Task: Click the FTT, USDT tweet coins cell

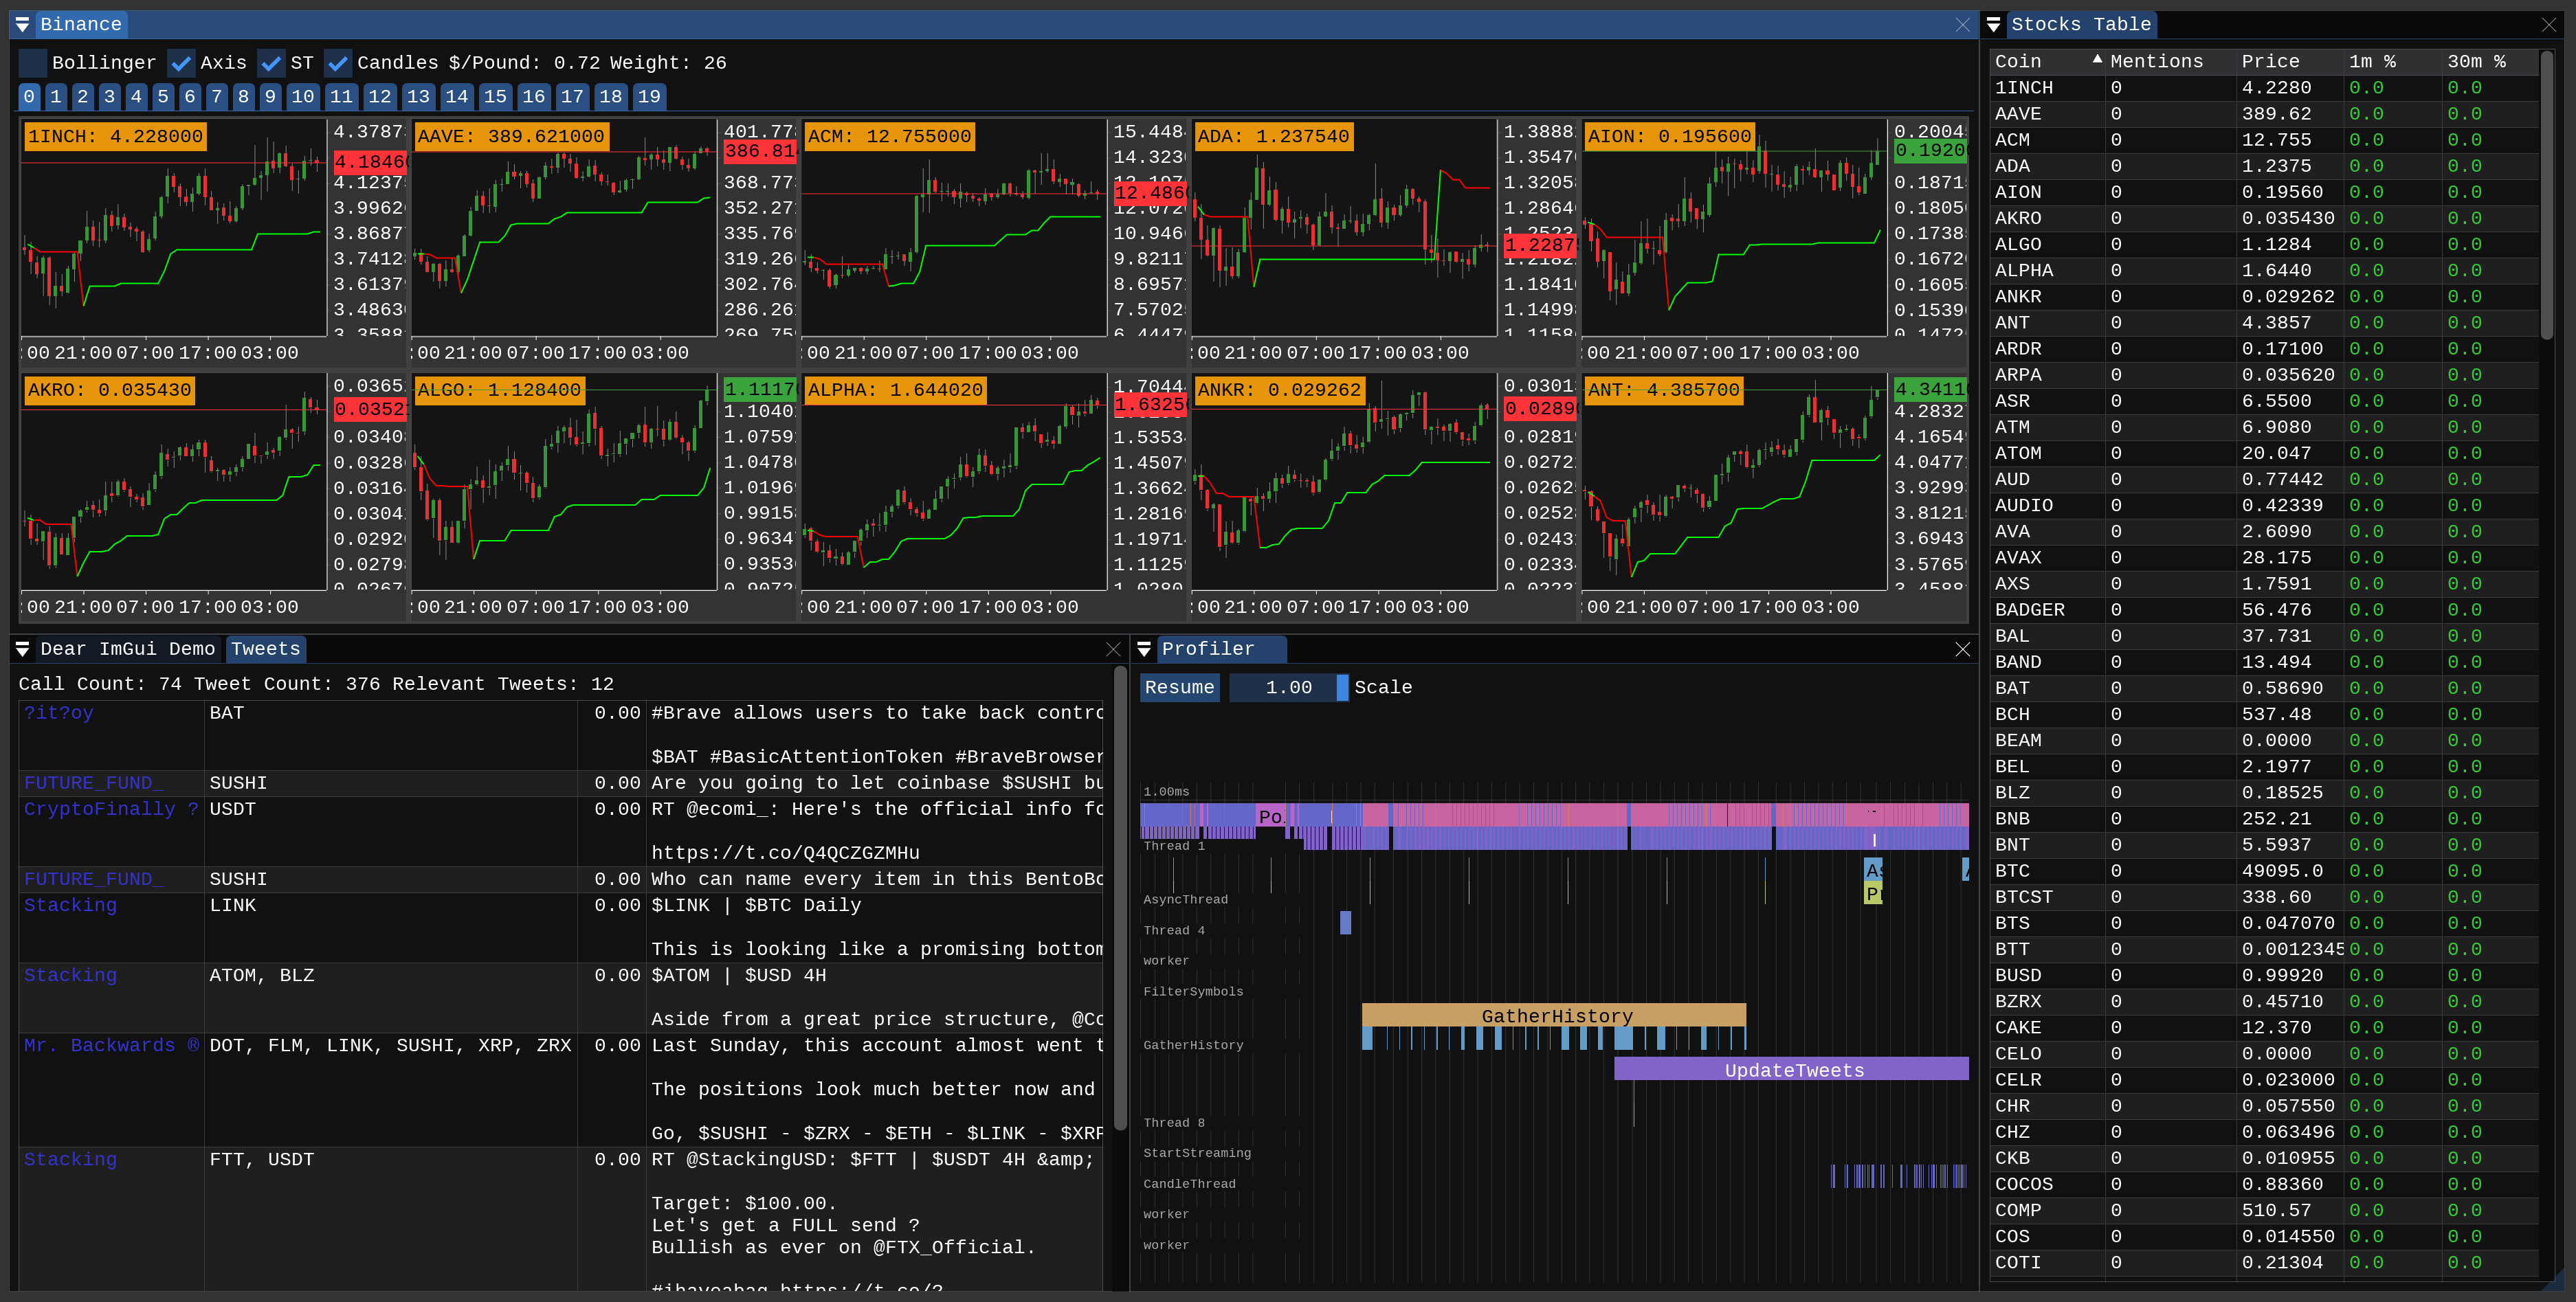Action: 262,1159
